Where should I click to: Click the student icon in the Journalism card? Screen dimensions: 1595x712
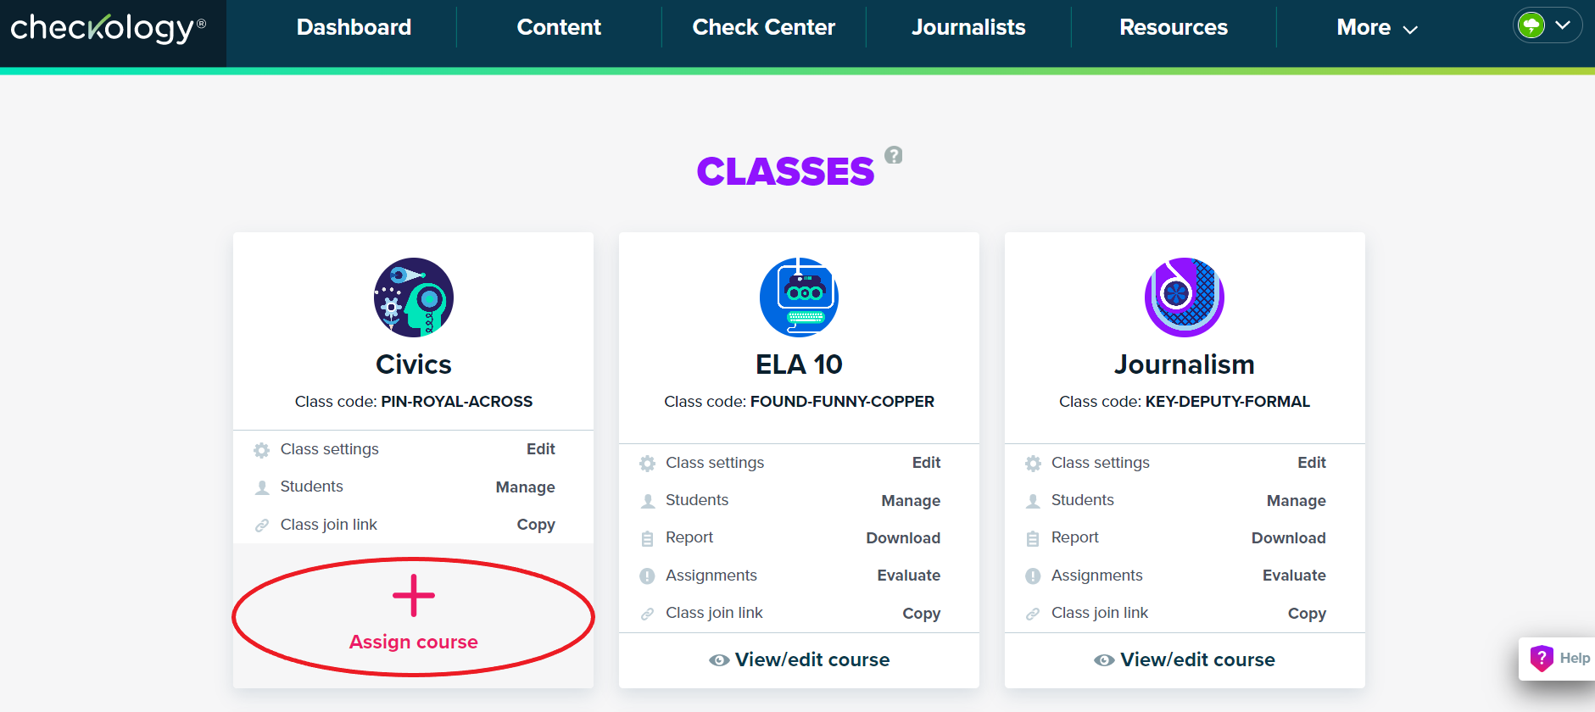coord(1033,501)
